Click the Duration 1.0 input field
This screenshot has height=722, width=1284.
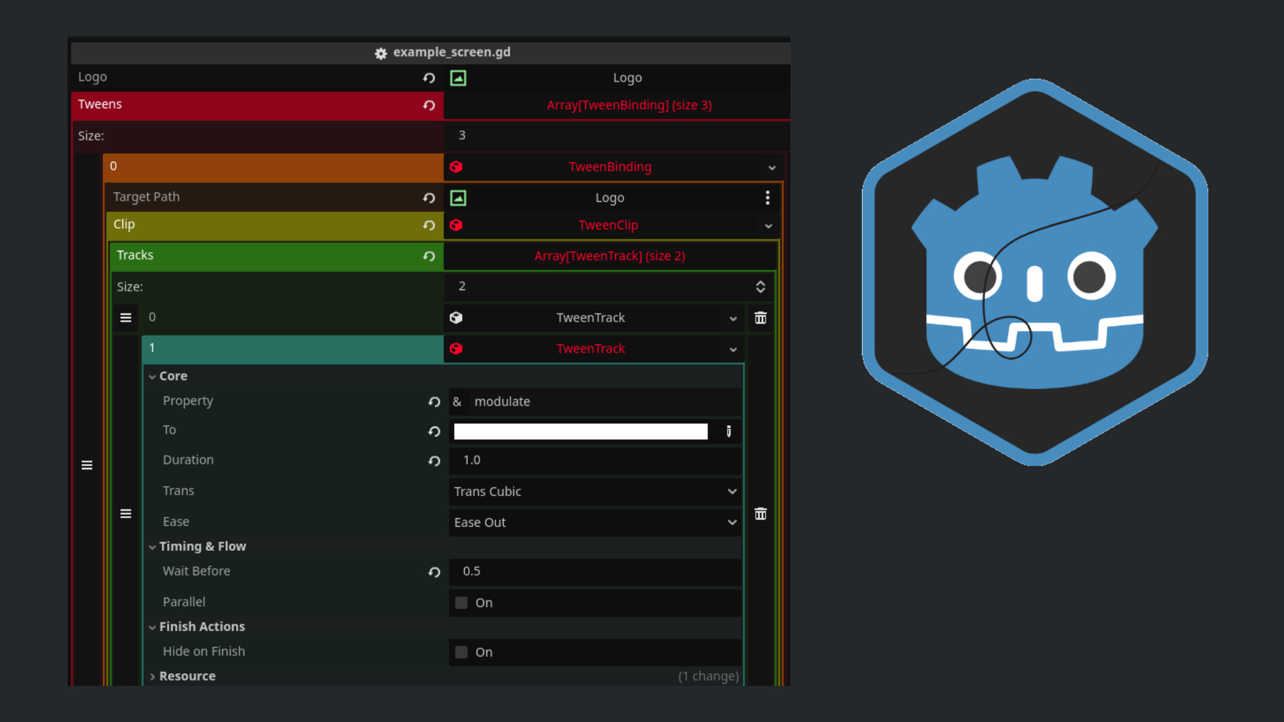pyautogui.click(x=595, y=461)
